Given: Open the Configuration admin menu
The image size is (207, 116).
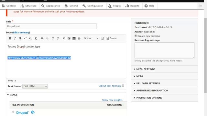Looking at the screenshot, I should (x=93, y=6).
